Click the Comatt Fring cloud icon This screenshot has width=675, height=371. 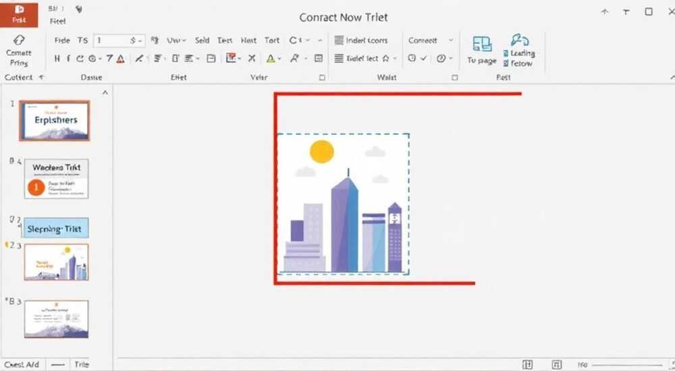click(x=19, y=40)
